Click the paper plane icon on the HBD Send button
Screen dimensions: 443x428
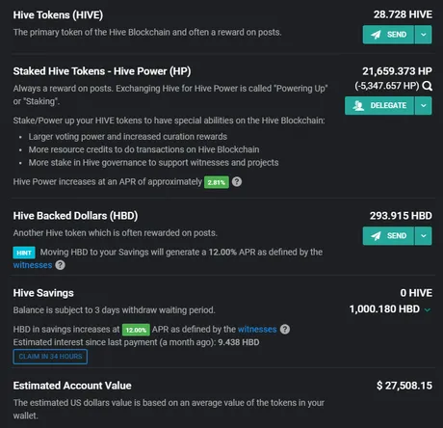click(x=376, y=236)
